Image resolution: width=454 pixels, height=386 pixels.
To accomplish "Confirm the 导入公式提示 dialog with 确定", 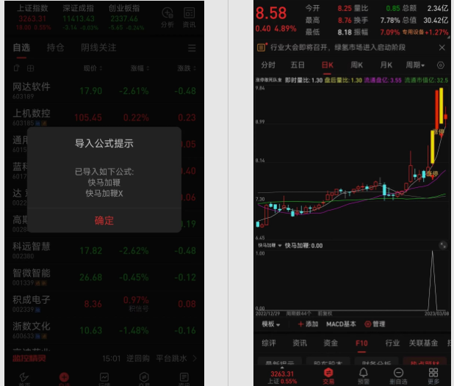I will [x=104, y=221].
